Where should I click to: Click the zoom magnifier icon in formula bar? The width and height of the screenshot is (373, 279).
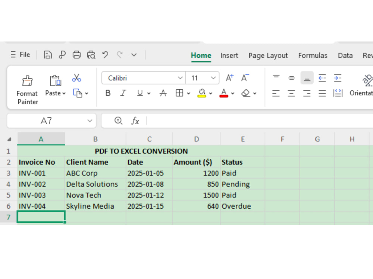(118, 121)
